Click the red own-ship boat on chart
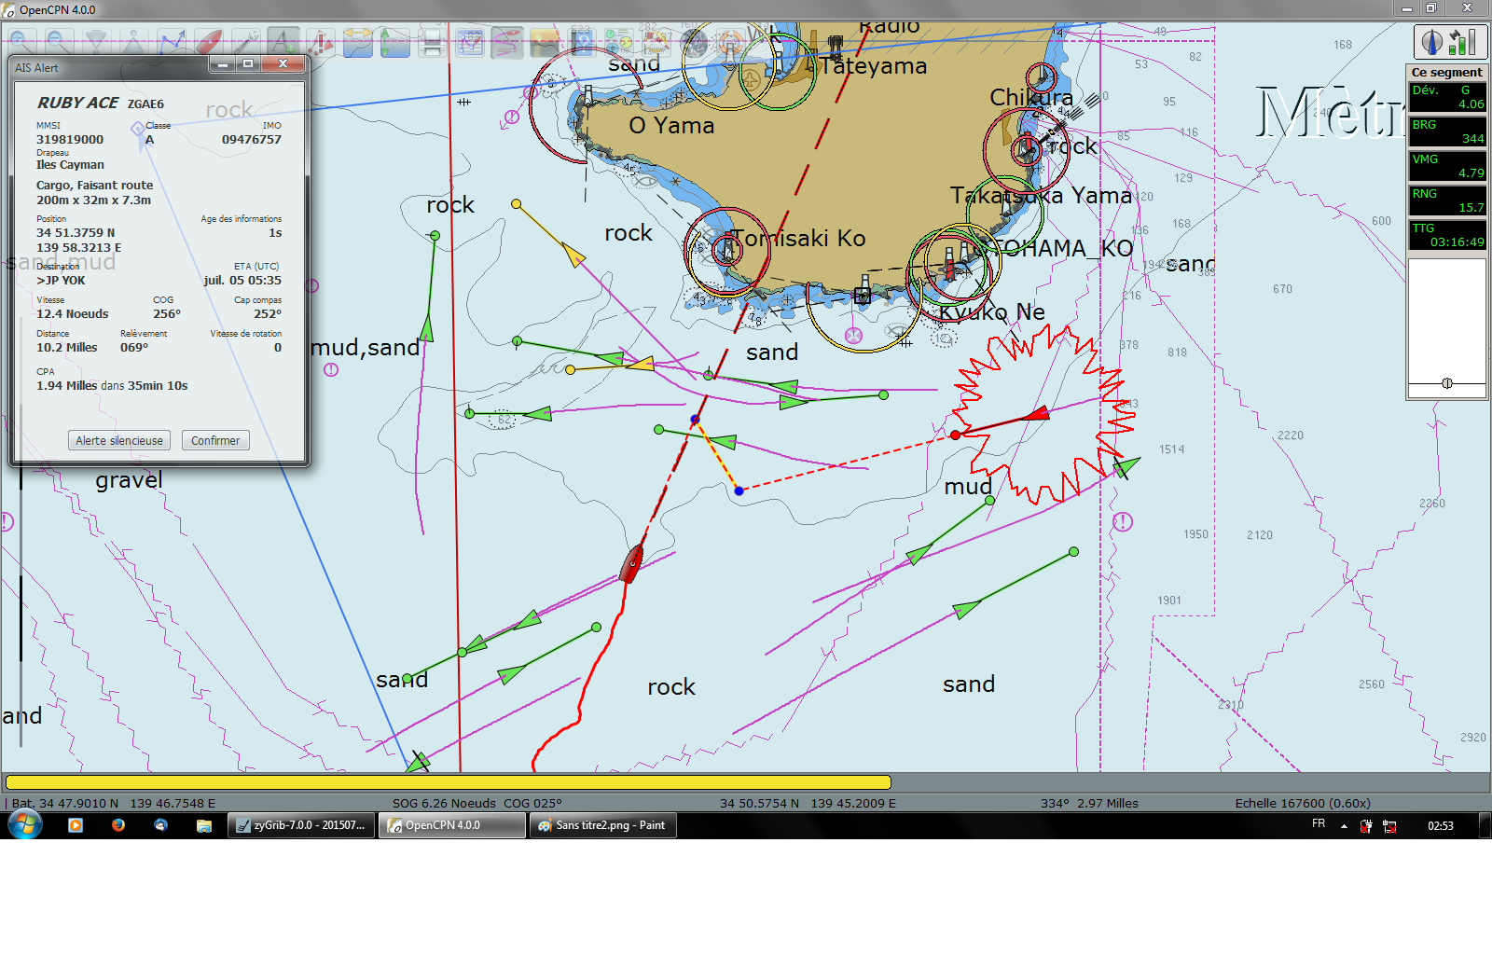The height and width of the screenshot is (967, 1492). pos(632,563)
